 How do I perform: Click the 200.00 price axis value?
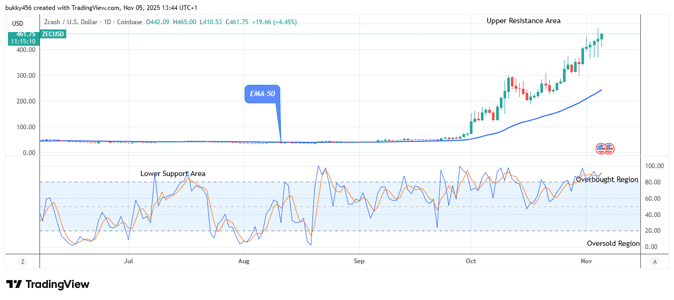26,101
